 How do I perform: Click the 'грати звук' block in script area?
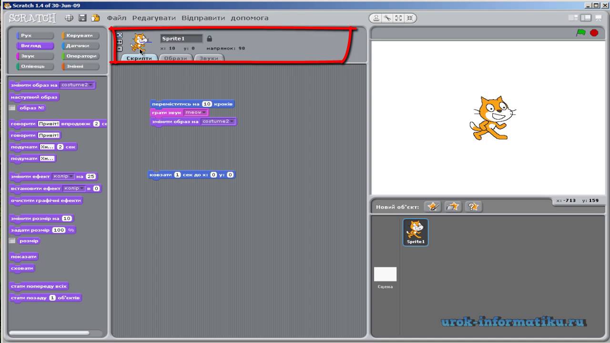tap(180, 112)
